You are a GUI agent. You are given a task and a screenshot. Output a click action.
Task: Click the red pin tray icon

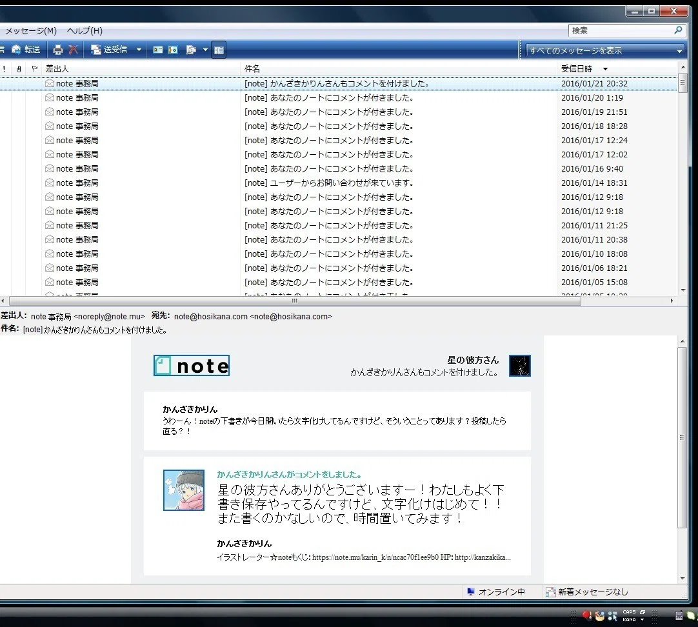click(586, 616)
